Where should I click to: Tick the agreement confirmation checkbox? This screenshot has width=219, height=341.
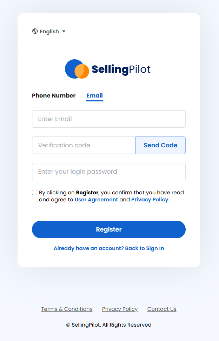[x=35, y=193]
